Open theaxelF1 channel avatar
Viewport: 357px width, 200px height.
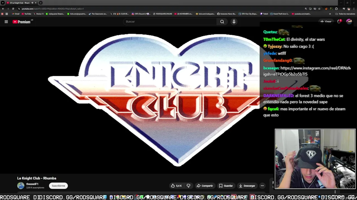pyautogui.click(x=21, y=186)
